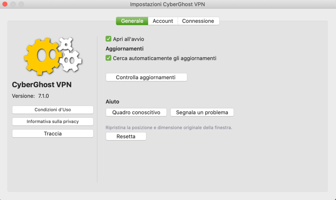Switch to the Account tab
Image resolution: width=336 pixels, height=200 pixels.
163,21
